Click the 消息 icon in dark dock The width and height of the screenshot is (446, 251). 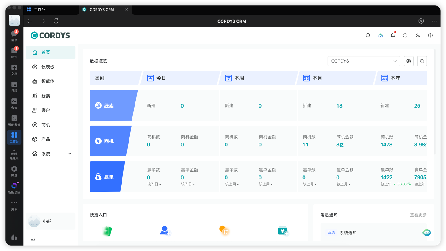[14, 34]
